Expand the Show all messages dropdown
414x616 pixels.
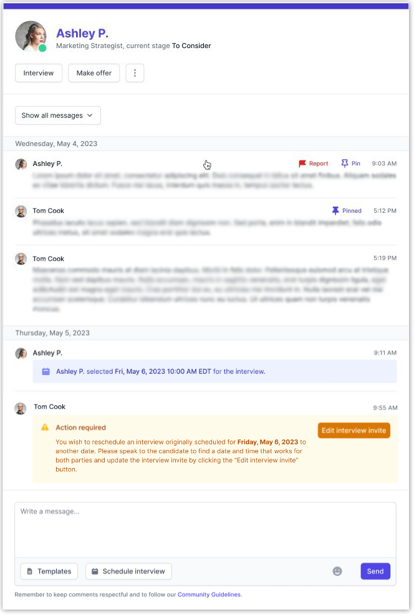point(57,115)
